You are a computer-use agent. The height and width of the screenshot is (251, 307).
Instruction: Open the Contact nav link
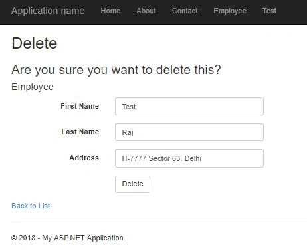[185, 11]
